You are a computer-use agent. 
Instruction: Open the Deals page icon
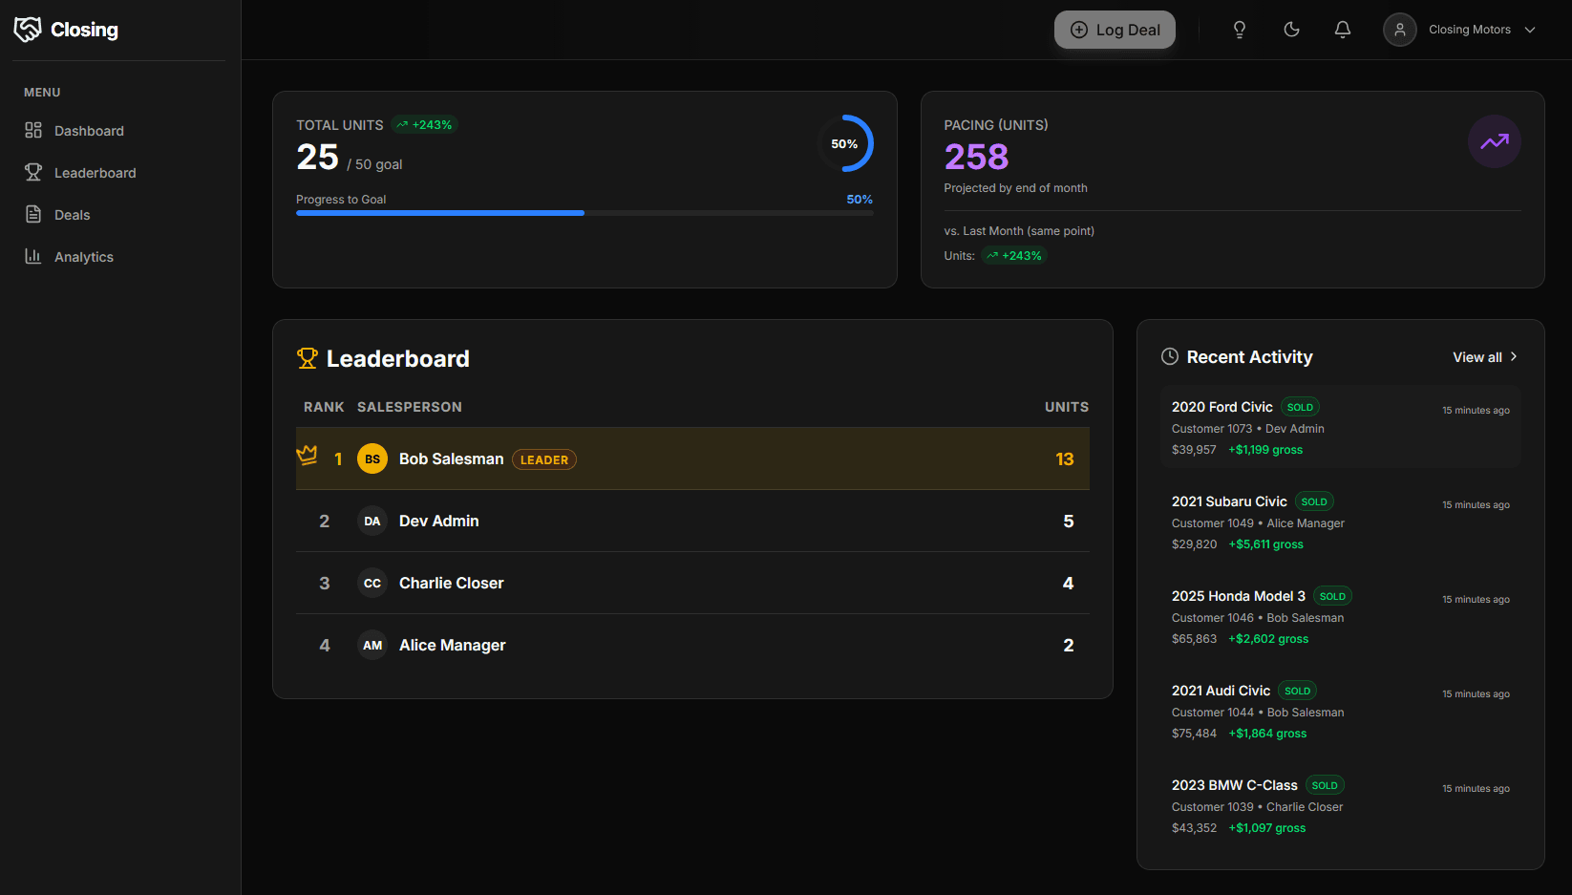pos(33,214)
